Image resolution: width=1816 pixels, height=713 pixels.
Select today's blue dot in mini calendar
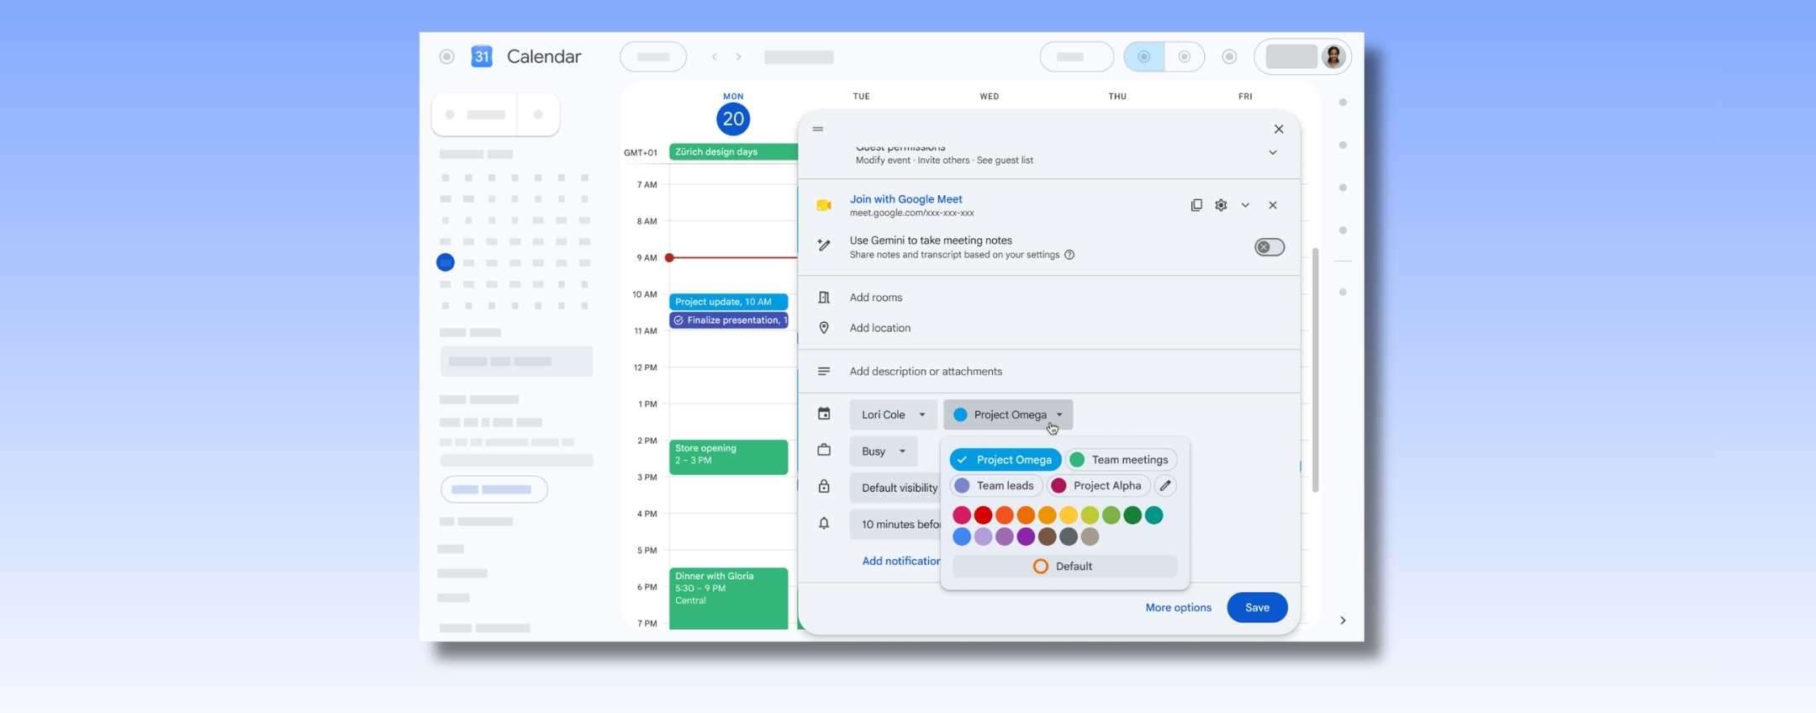click(x=446, y=262)
